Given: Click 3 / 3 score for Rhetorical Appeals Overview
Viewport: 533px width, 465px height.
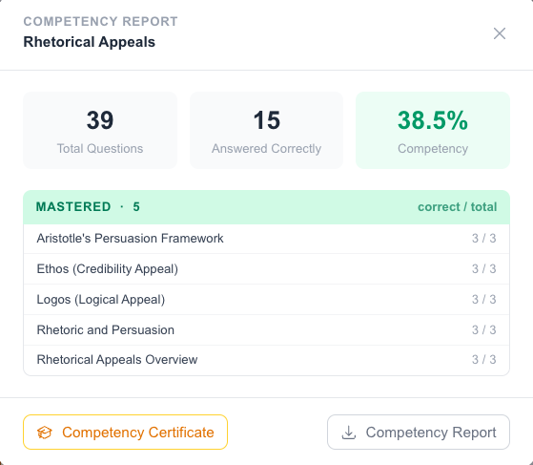Looking at the screenshot, I should pyautogui.click(x=483, y=360).
